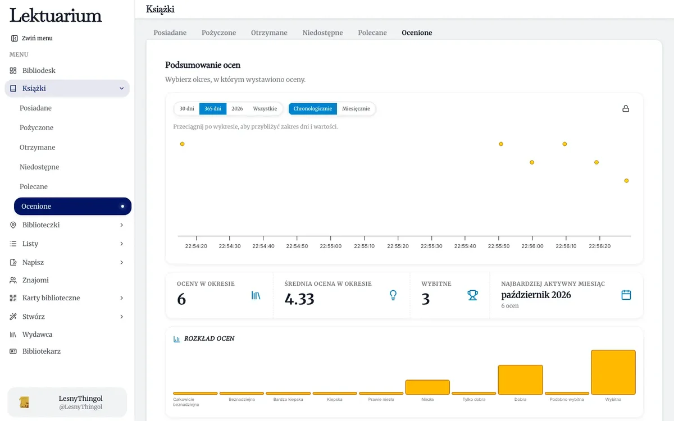Switch chart to Miesięcznie view

(356, 109)
